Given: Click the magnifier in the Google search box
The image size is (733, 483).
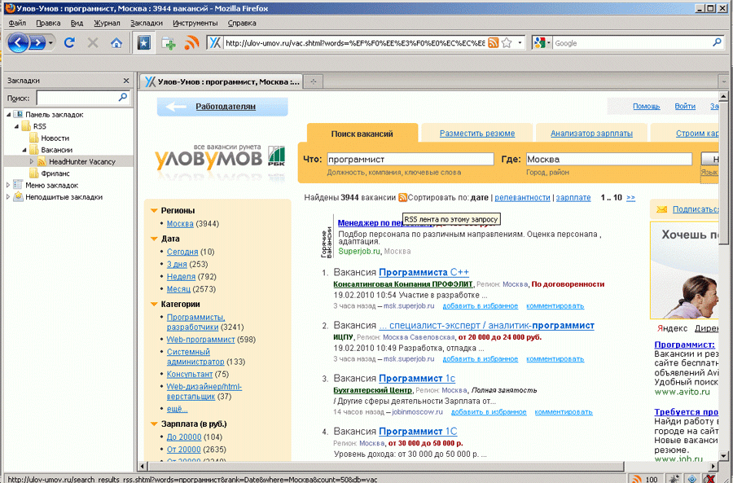Looking at the screenshot, I should tap(717, 42).
